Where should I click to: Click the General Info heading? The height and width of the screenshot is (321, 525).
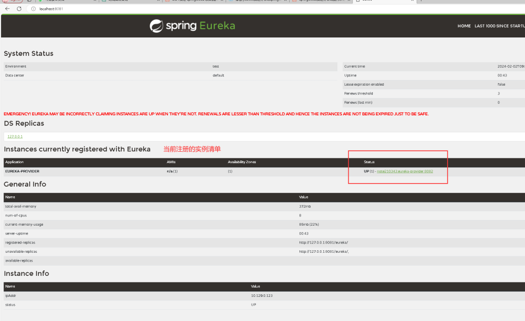pyautogui.click(x=25, y=185)
